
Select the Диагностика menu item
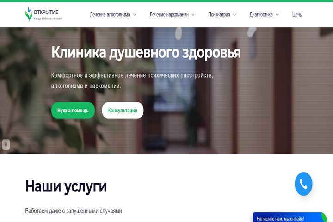261,15
